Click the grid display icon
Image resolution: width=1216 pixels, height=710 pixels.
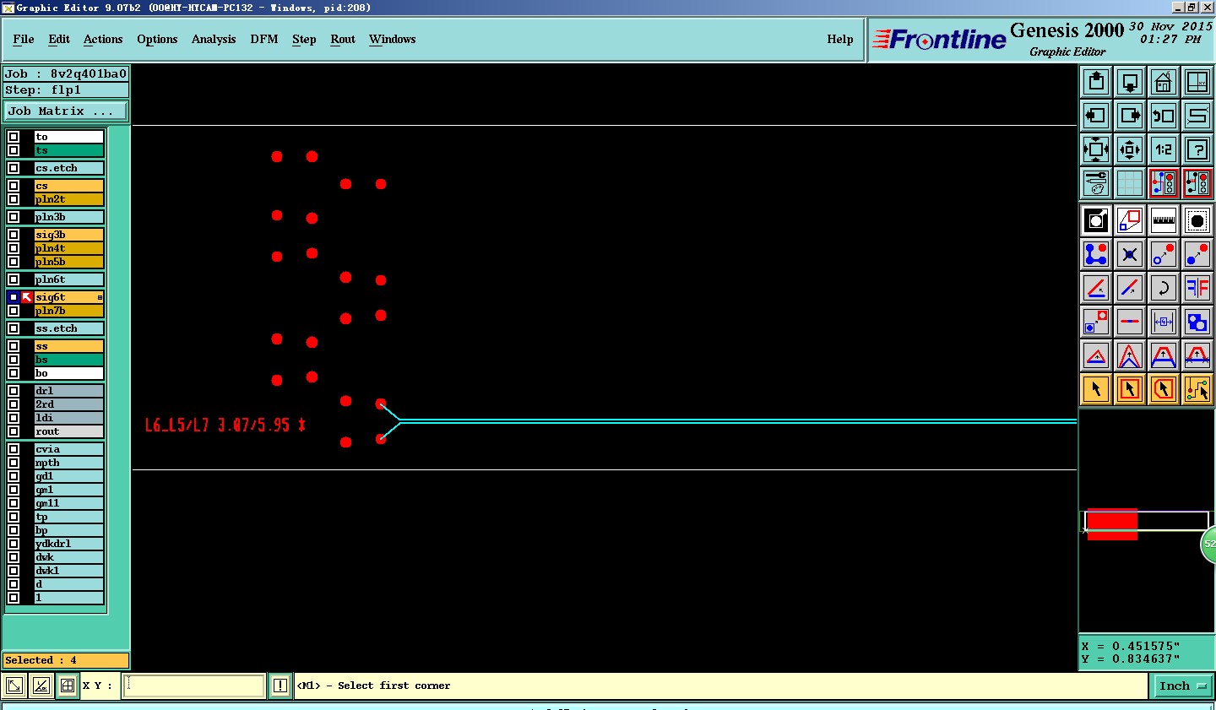1130,183
